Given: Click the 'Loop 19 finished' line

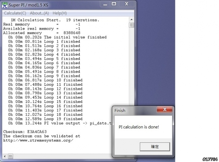Looking at the screenshot, I should [45, 119].
